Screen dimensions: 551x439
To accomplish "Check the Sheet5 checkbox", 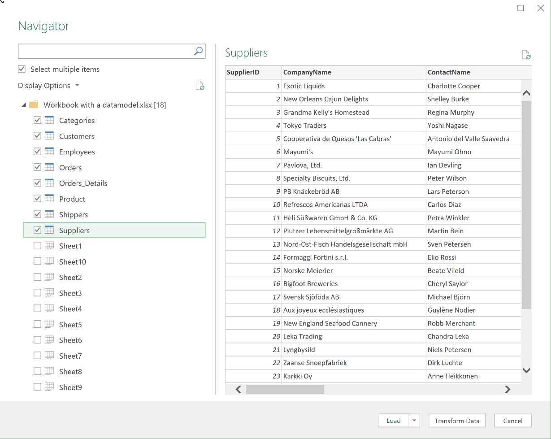I will (37, 324).
